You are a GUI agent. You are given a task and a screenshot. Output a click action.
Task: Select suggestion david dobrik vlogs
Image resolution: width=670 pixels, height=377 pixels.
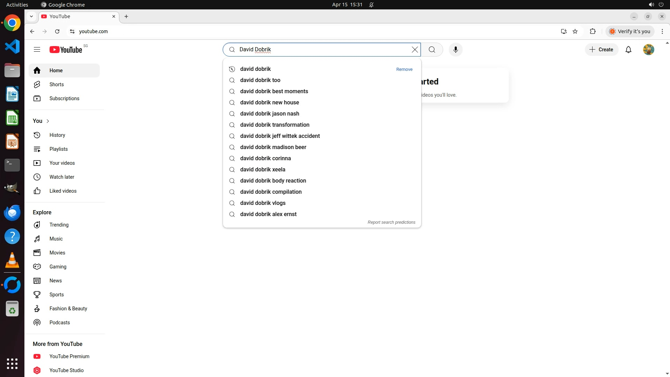(x=262, y=203)
